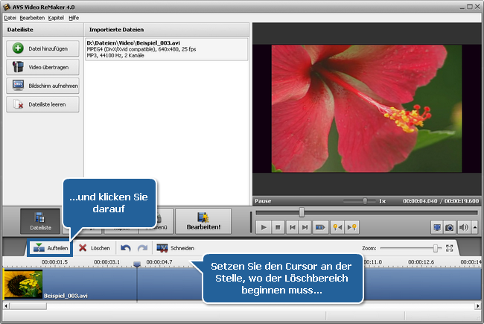Click Datei hinzufügen button

click(42, 48)
